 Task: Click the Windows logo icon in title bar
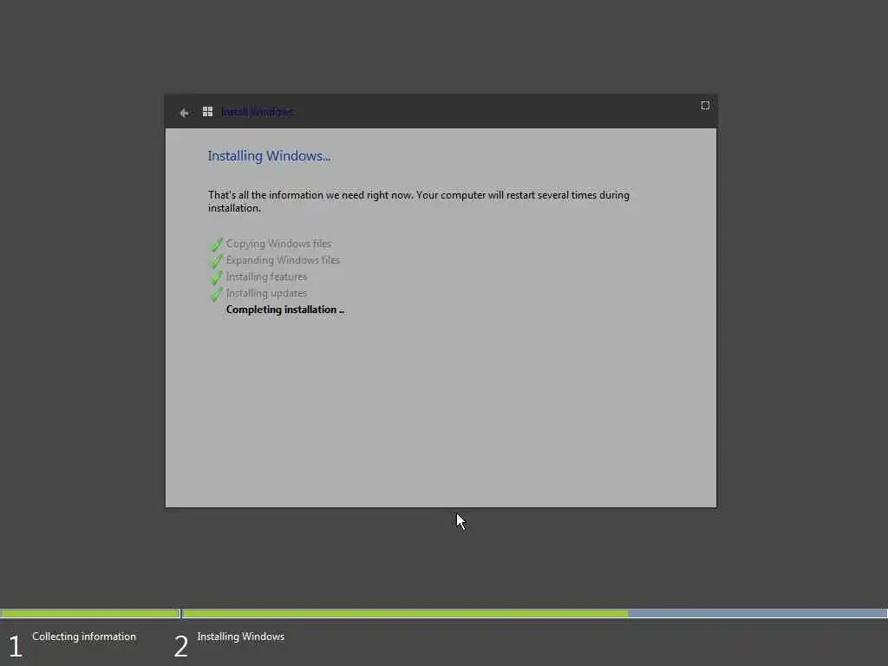tap(208, 112)
